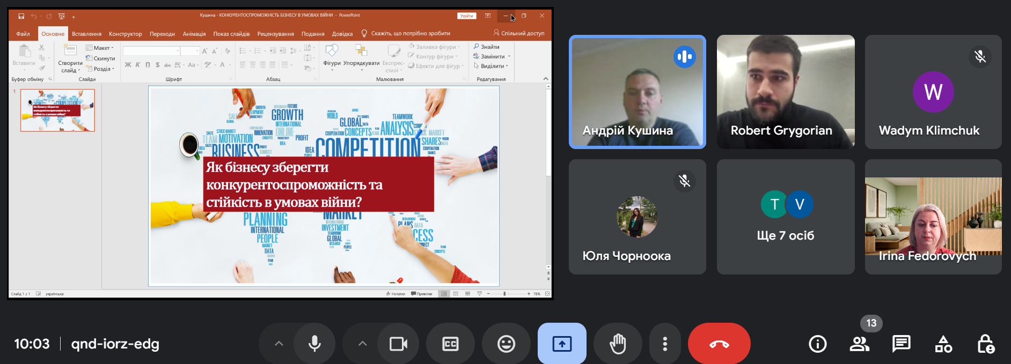The width and height of the screenshot is (1011, 364).
Task: Select slide 1 thumbnail in panel
Action: point(57,110)
